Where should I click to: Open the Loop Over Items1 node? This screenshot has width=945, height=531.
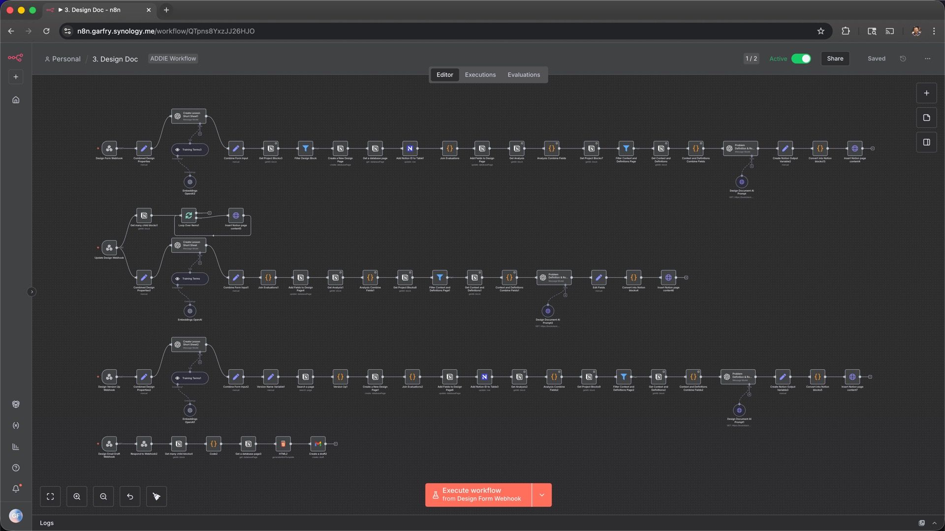pyautogui.click(x=189, y=216)
